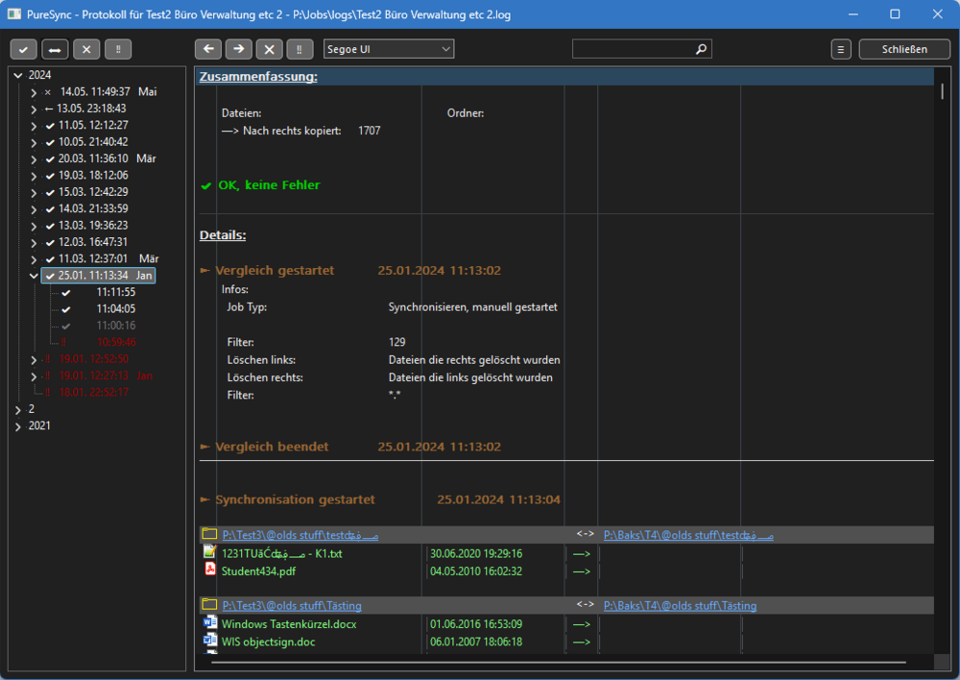Click the exclamation filter button in left toolbar
The height and width of the screenshot is (680, 960).
[x=118, y=50]
